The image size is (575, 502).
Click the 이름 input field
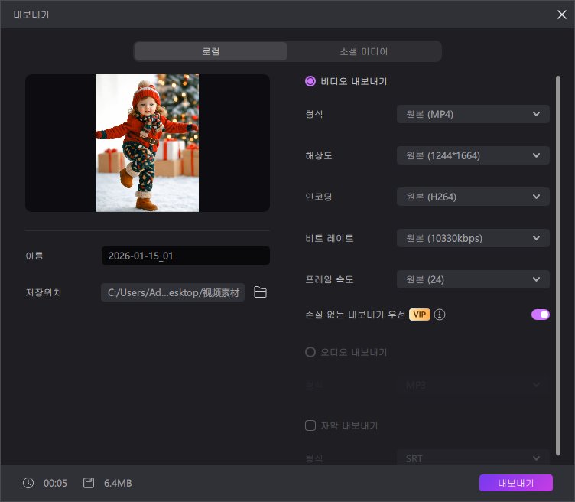click(x=186, y=256)
